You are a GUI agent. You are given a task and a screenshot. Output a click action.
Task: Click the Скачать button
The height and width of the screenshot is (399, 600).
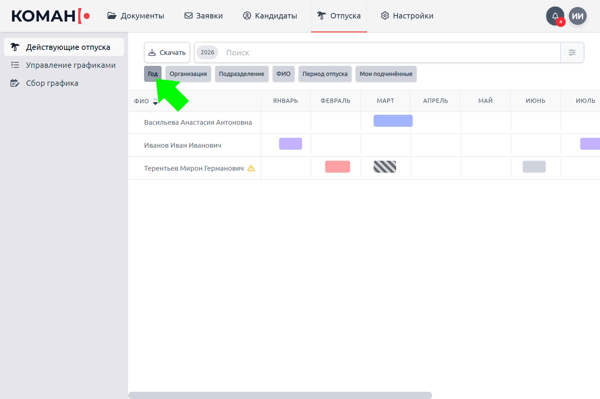[x=167, y=52]
